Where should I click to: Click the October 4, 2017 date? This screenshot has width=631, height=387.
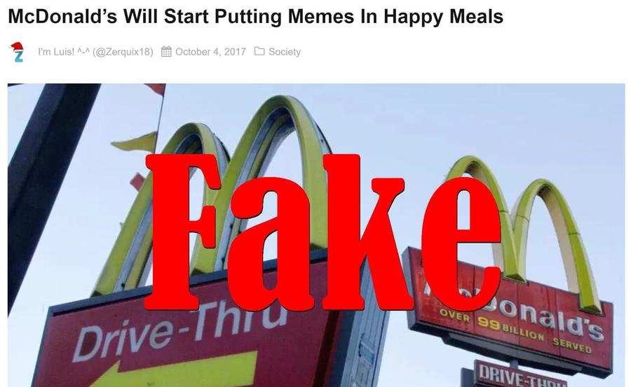210,52
